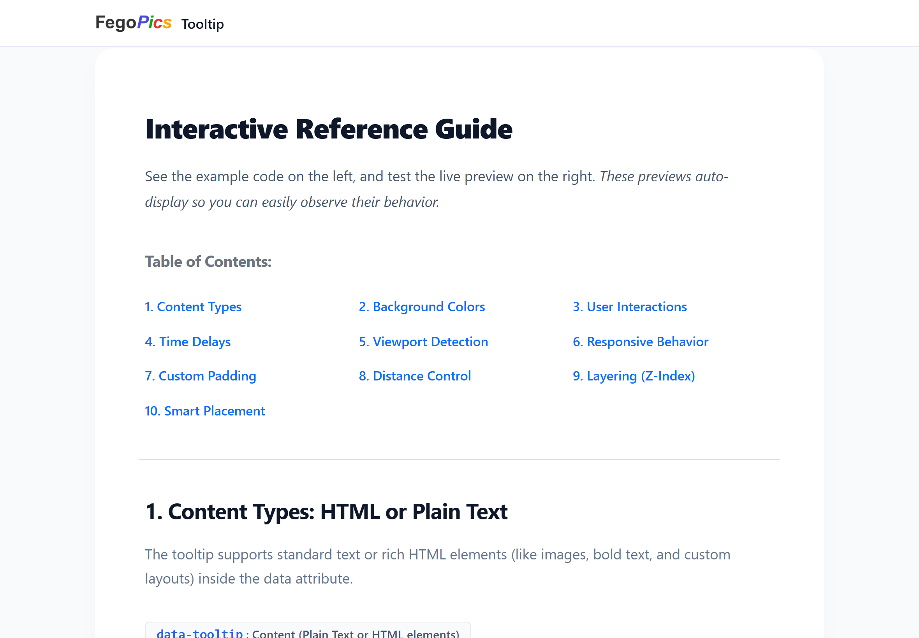This screenshot has height=638, width=919.
Task: Open 10. Smart Placement link
Action: pyautogui.click(x=205, y=411)
